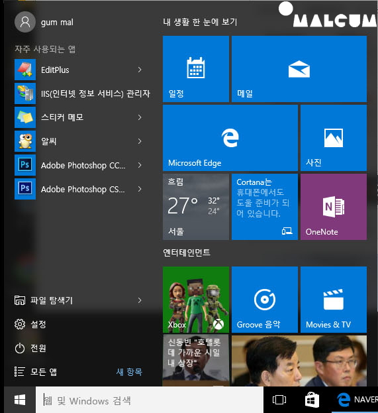This screenshot has width=378, height=413.
Task: Open the Xbox tile
Action: (196, 300)
